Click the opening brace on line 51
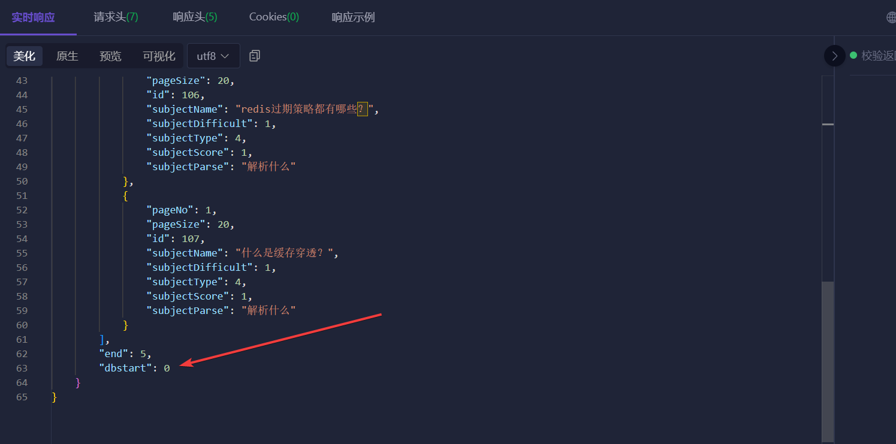The image size is (896, 444). [125, 195]
